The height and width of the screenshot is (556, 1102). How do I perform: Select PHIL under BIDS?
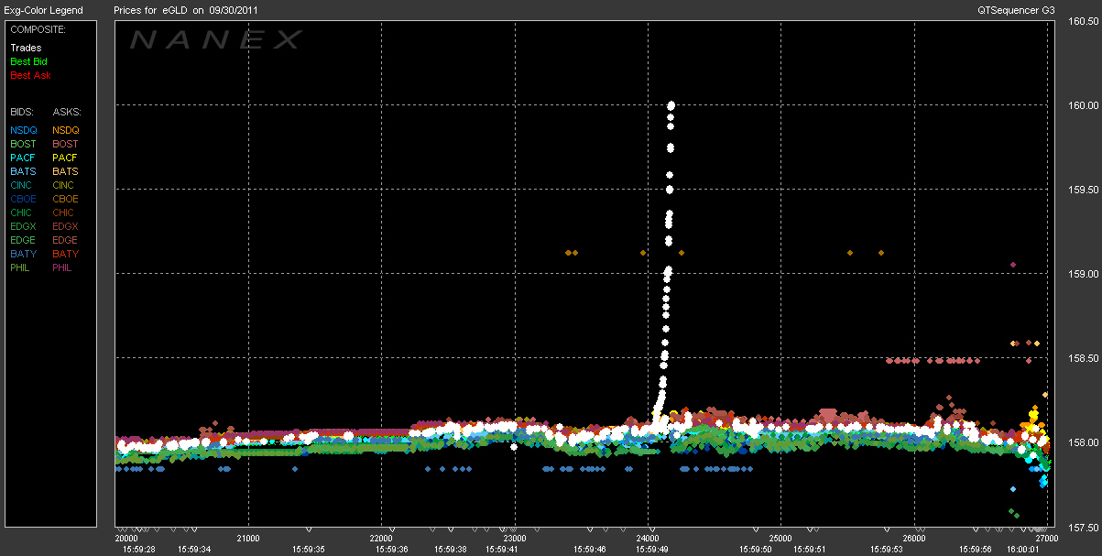coord(21,267)
